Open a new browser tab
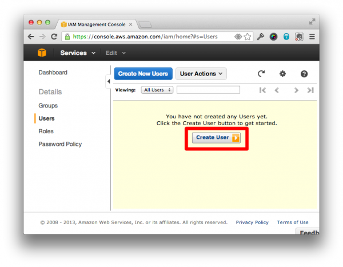The height and width of the screenshot is (267, 343). pyautogui.click(x=145, y=25)
